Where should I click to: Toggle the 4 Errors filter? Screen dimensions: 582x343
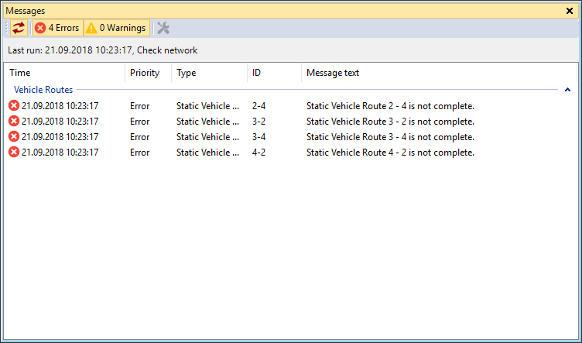56,28
